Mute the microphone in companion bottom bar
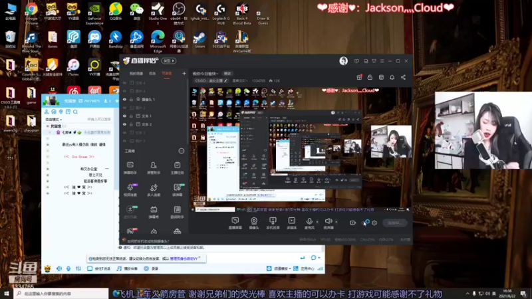This screenshot has height=299, width=532. (x=309, y=223)
